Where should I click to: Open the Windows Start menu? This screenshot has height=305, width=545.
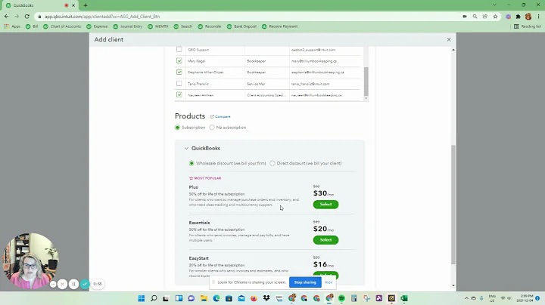[141, 298]
